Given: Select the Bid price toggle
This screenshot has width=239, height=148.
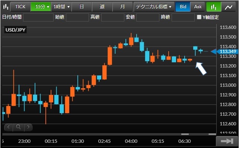Looking at the screenshot, I should (183, 7).
